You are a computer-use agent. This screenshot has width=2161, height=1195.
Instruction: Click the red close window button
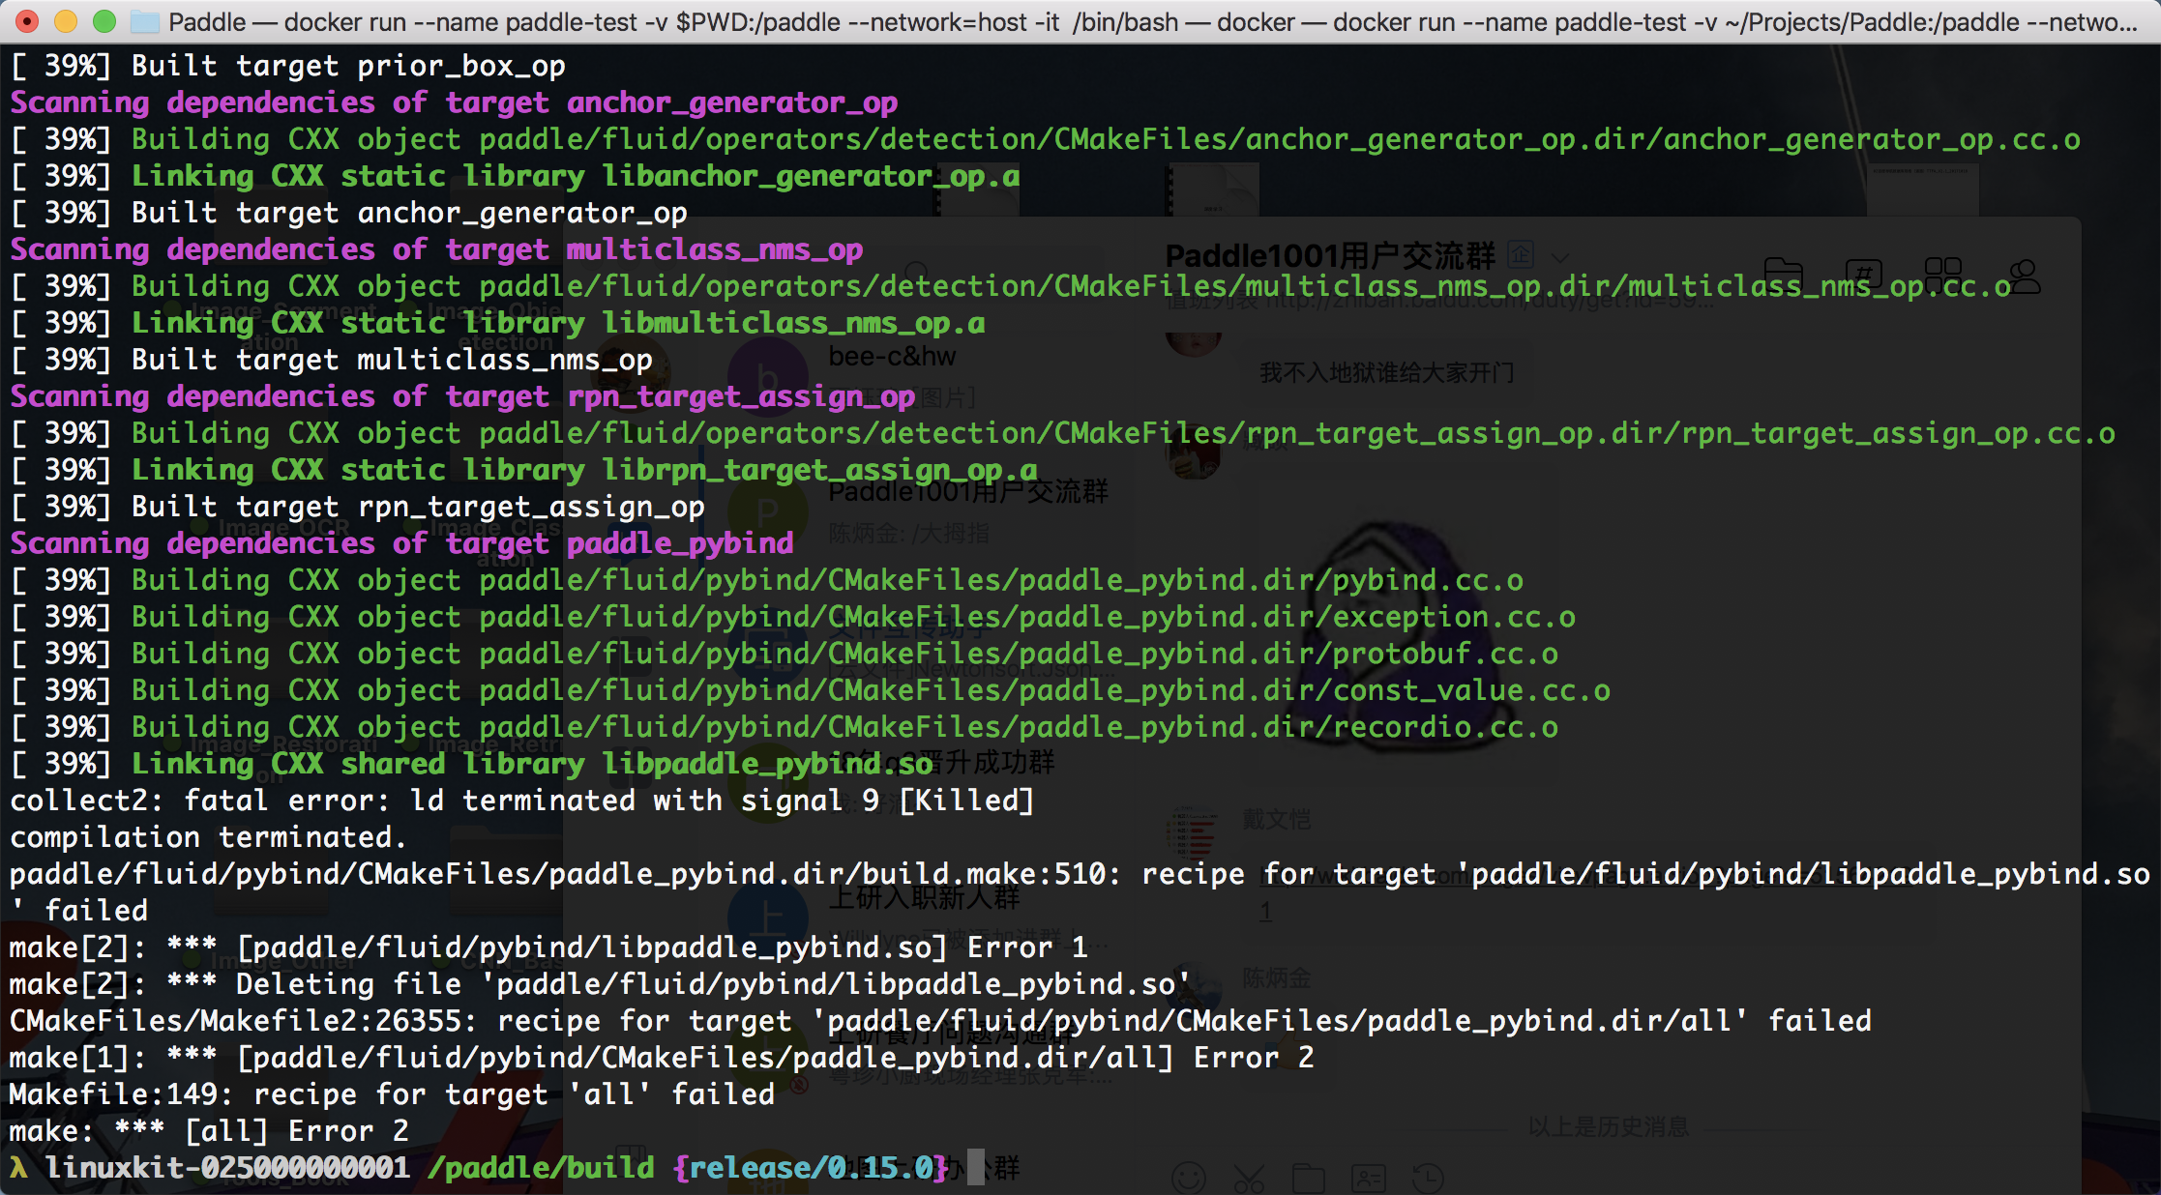tap(27, 21)
